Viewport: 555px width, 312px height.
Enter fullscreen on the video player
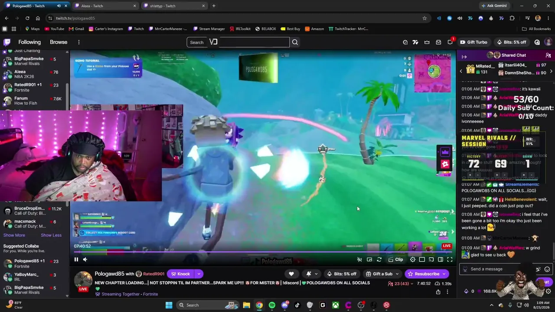[450, 260]
